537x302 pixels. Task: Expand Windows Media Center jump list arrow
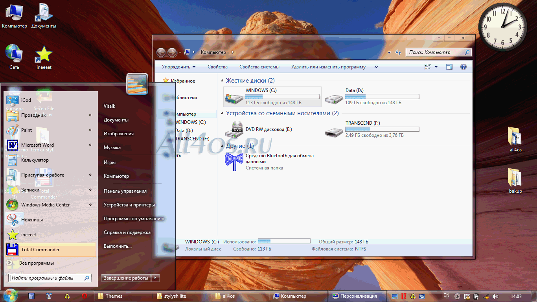(x=90, y=205)
